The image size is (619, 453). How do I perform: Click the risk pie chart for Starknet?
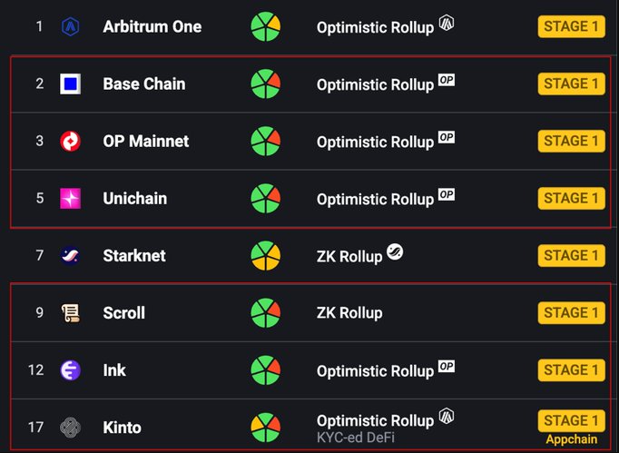(266, 256)
